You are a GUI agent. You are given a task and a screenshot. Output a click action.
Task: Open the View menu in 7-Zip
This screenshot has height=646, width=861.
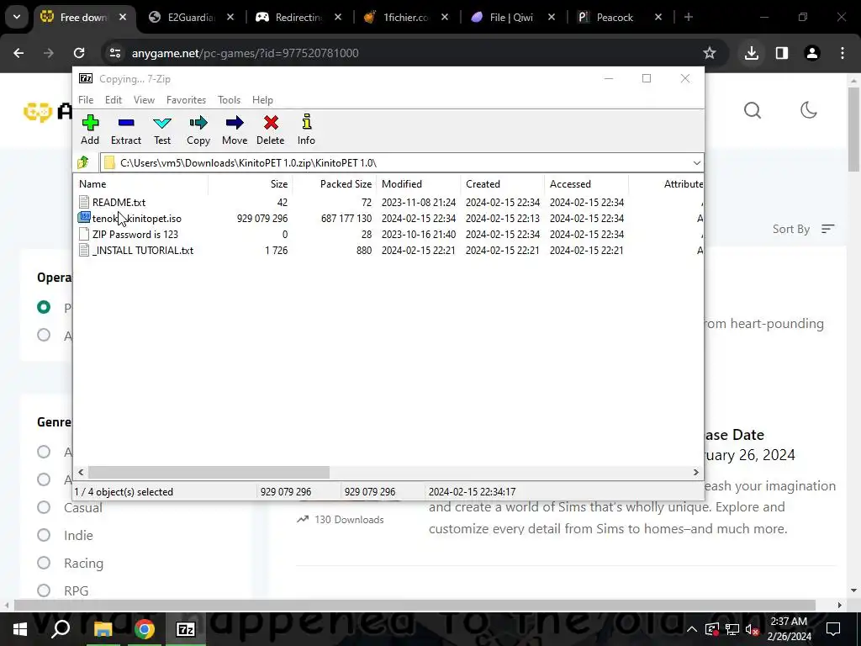coord(144,99)
